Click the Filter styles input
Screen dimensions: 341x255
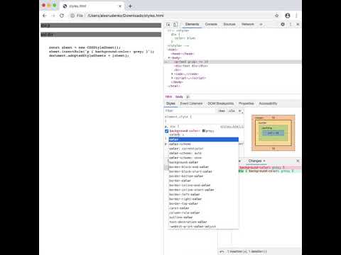coord(190,110)
